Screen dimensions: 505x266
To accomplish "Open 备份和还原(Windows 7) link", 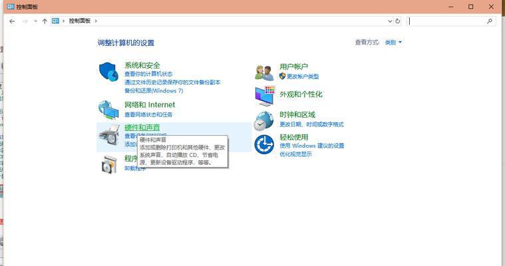I will 154,91.
